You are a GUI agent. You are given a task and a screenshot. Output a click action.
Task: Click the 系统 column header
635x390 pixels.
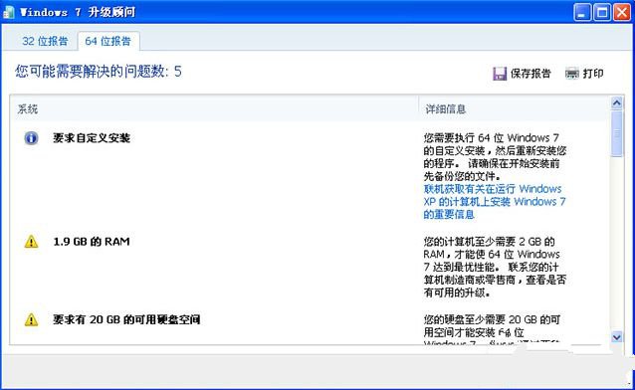point(28,109)
